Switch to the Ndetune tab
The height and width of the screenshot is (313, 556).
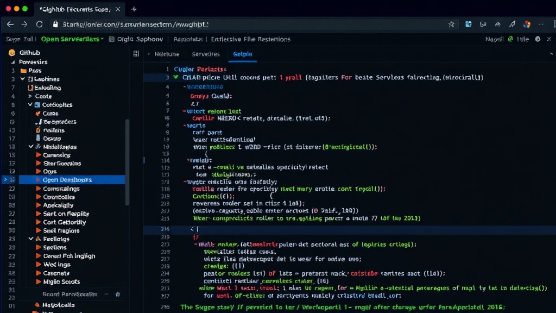coord(167,54)
